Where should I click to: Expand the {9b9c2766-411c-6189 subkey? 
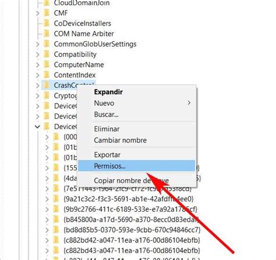pyautogui.click(x=47, y=209)
